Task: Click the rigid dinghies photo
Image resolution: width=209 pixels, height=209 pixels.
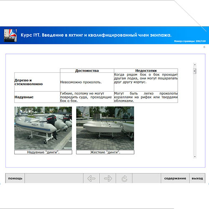Action: (x=105, y=128)
